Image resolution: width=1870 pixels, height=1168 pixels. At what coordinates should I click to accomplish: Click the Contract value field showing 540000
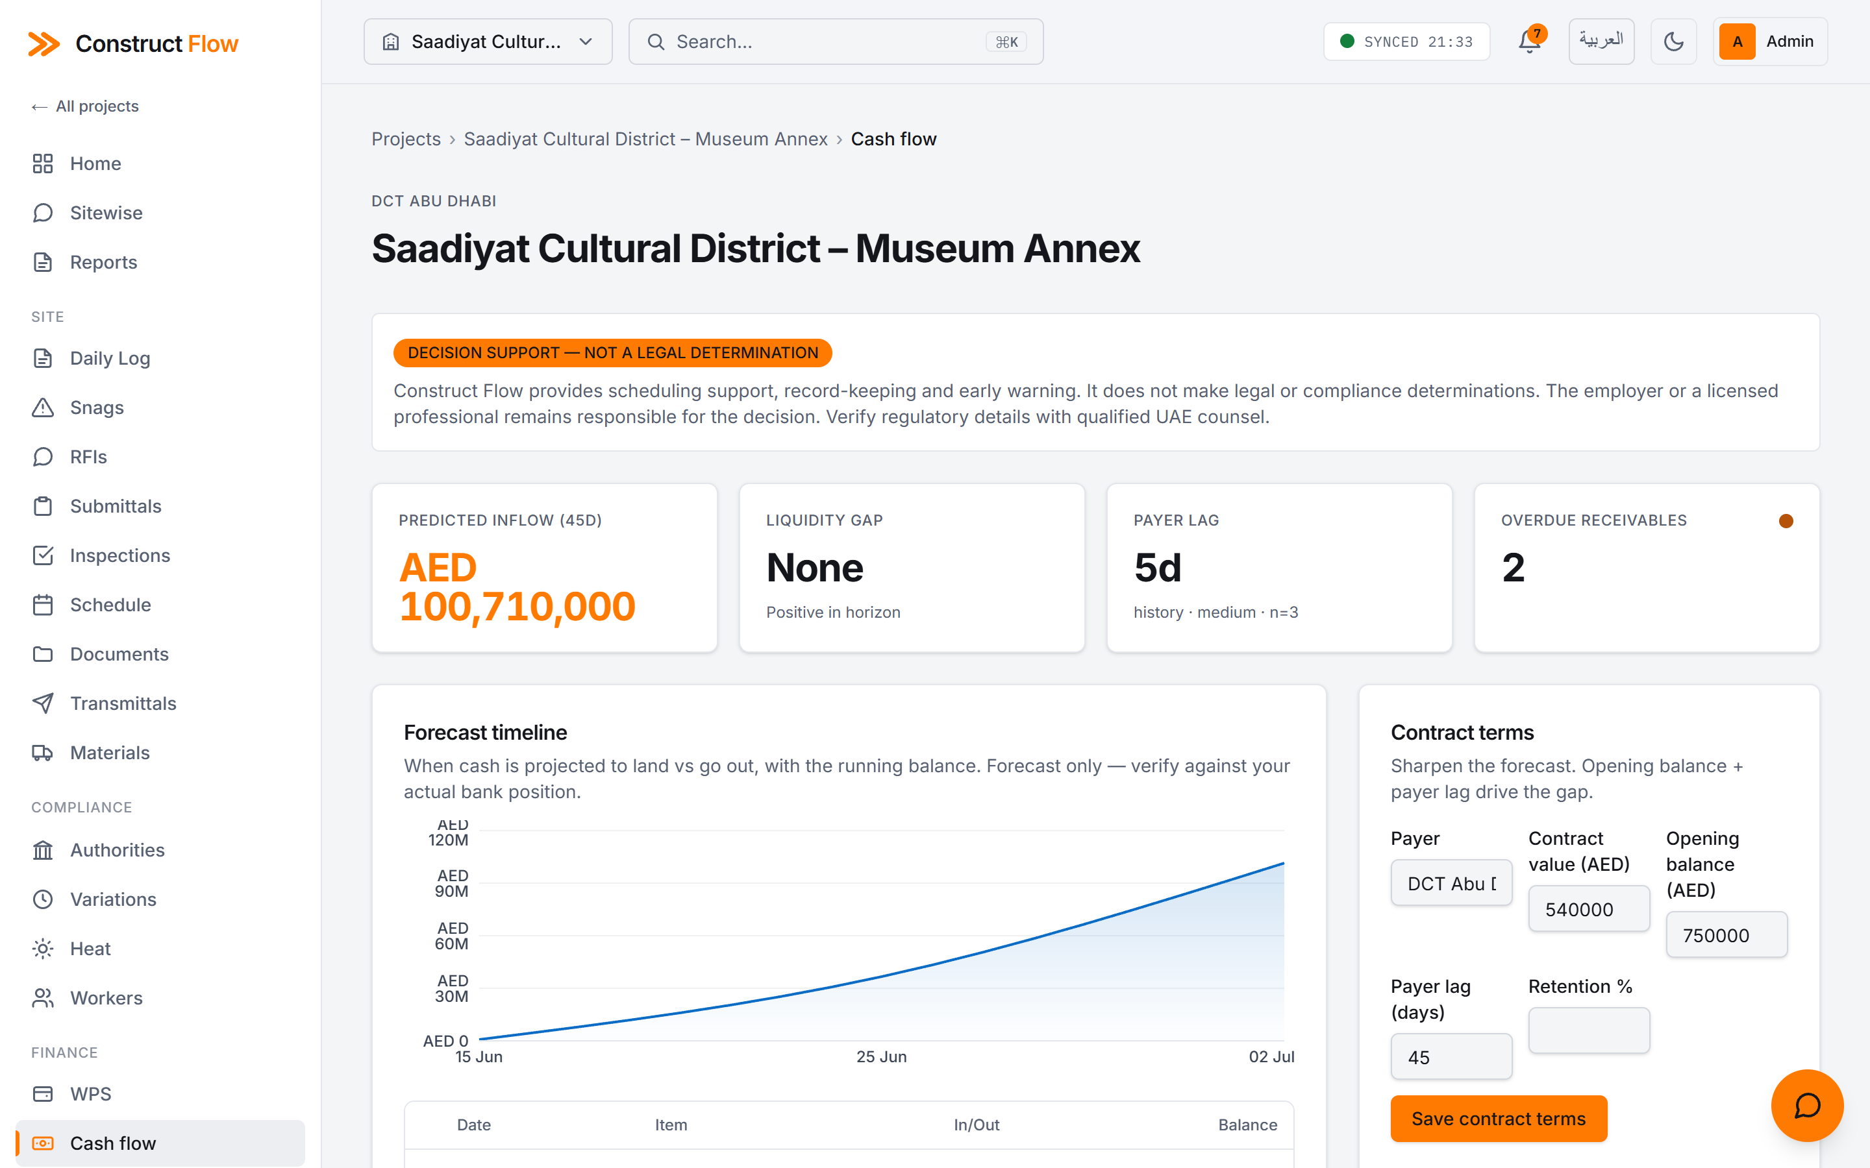(1589, 909)
